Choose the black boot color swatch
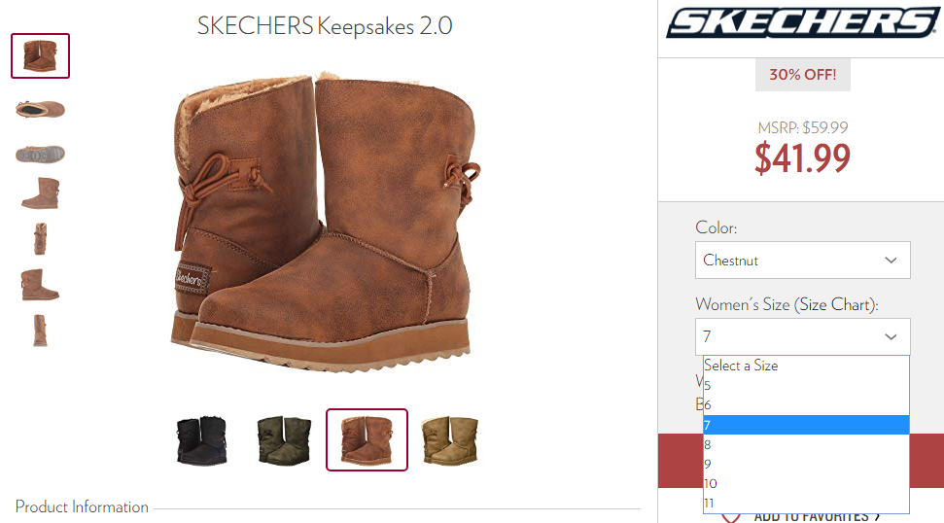The image size is (944, 523). pyautogui.click(x=201, y=440)
